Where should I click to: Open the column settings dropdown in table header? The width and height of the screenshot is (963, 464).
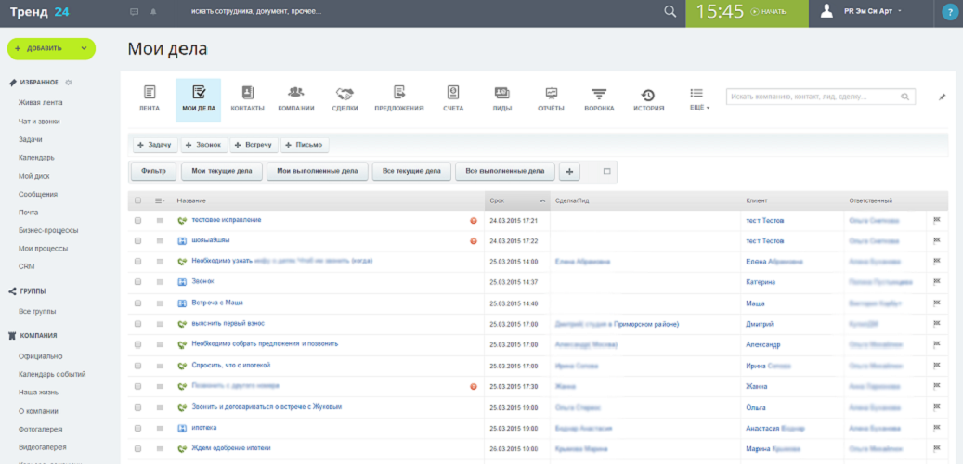tap(160, 200)
